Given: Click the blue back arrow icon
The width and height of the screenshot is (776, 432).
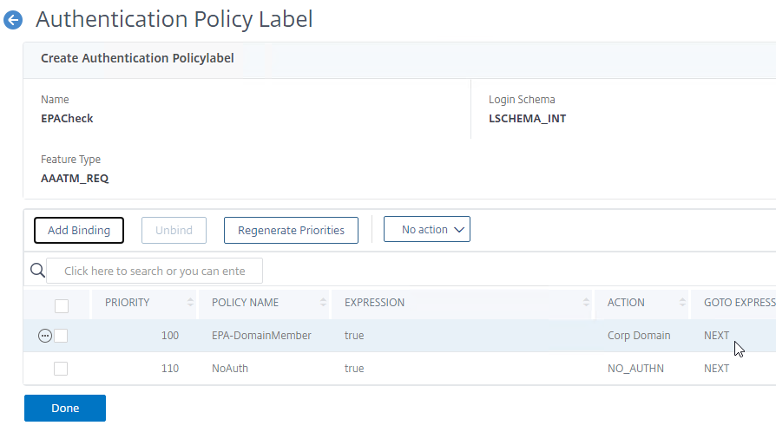Looking at the screenshot, I should (13, 20).
